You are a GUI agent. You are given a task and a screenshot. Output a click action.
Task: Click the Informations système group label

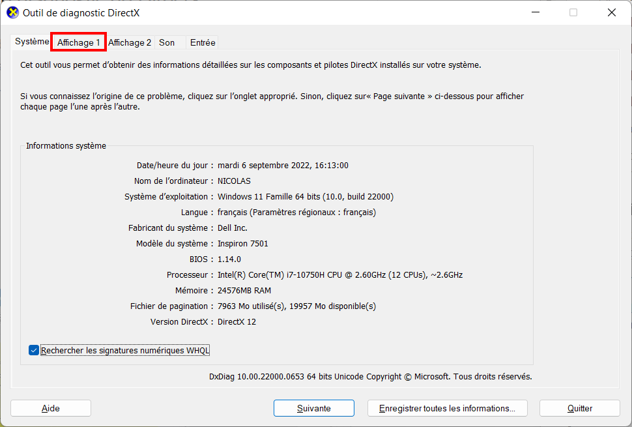point(66,146)
